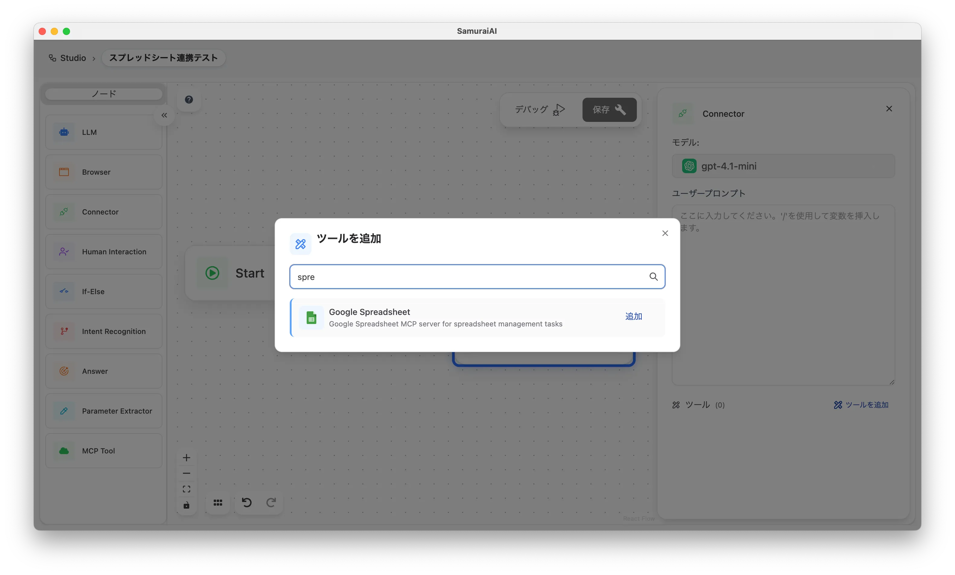Click the デバッグ debug button
Viewport: 955px width, 575px height.
[x=539, y=110]
